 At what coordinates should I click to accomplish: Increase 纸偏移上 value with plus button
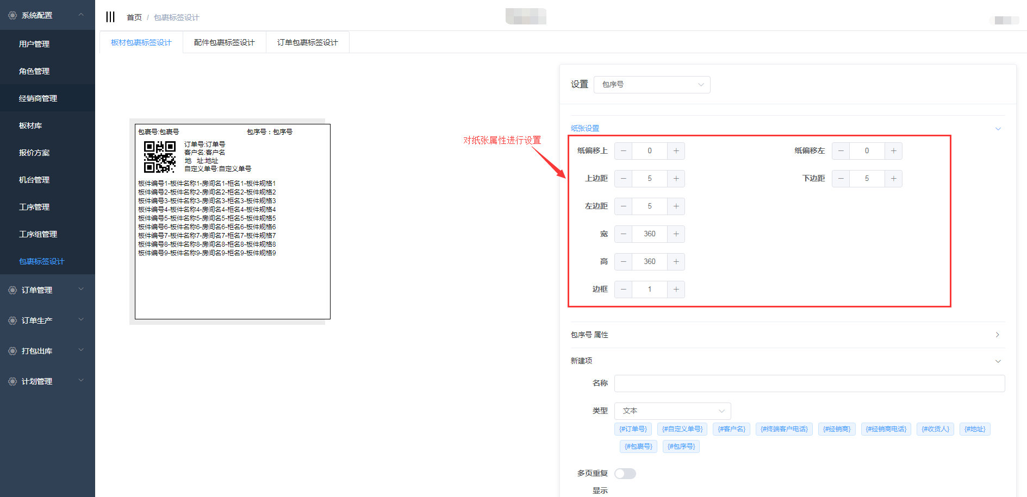tap(676, 151)
